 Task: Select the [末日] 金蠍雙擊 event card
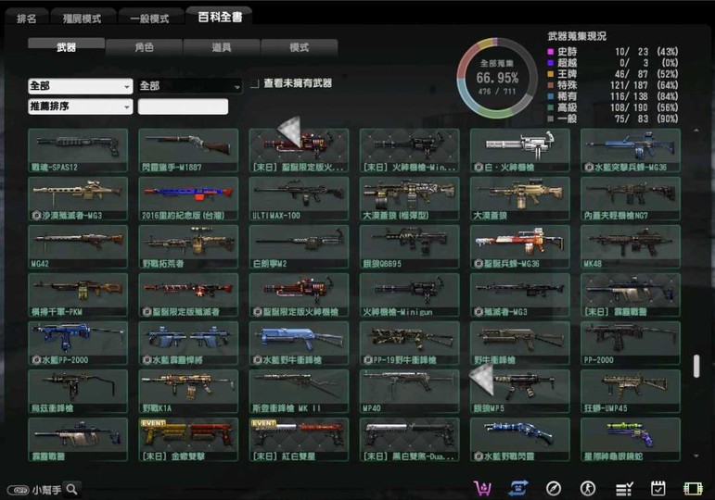[188, 440]
